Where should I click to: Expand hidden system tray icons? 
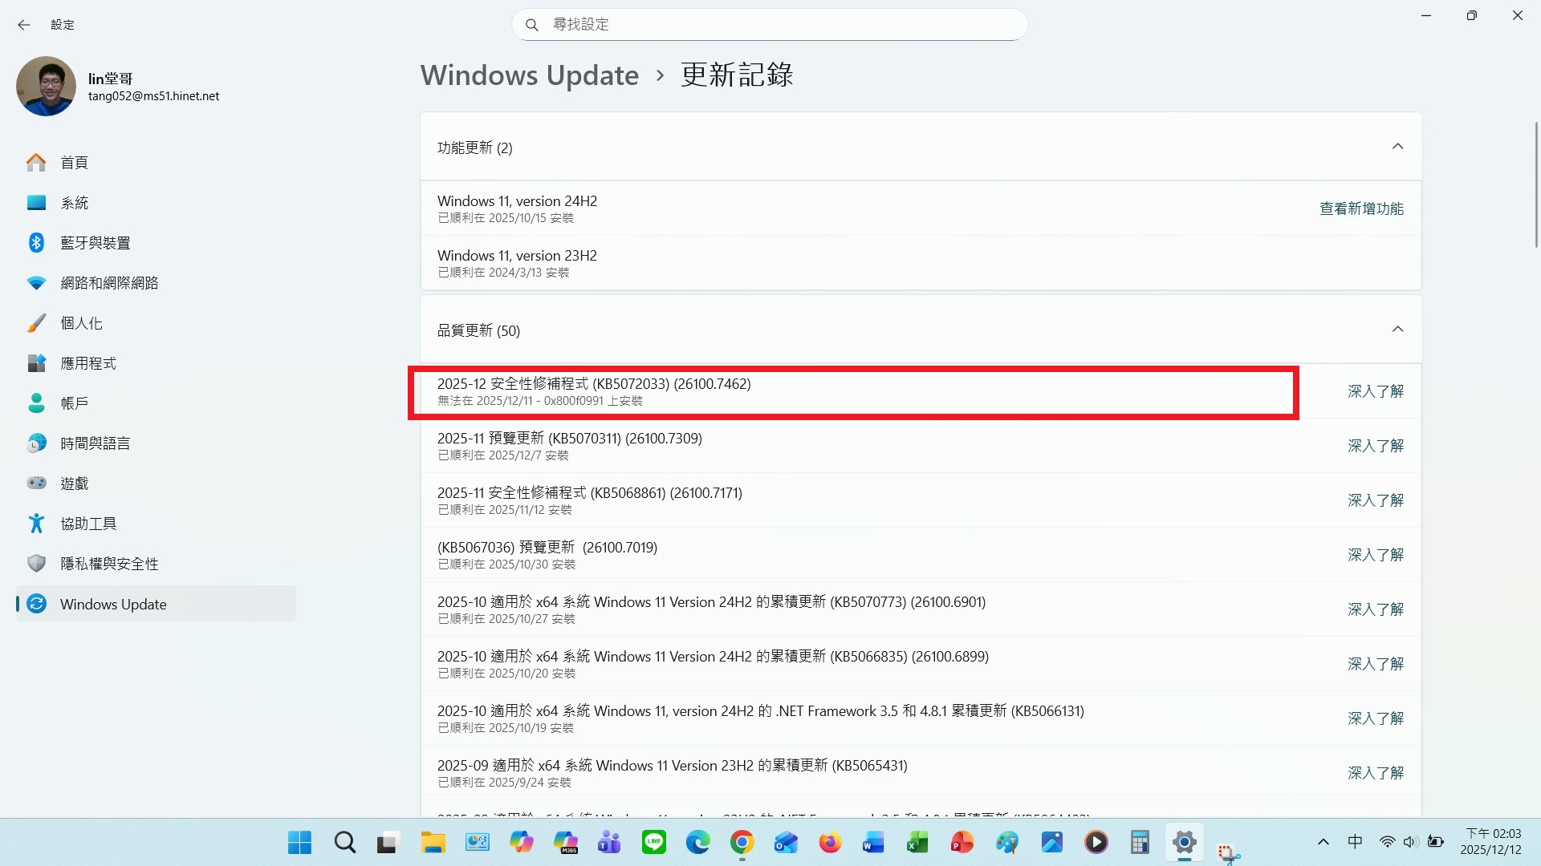(x=1323, y=842)
